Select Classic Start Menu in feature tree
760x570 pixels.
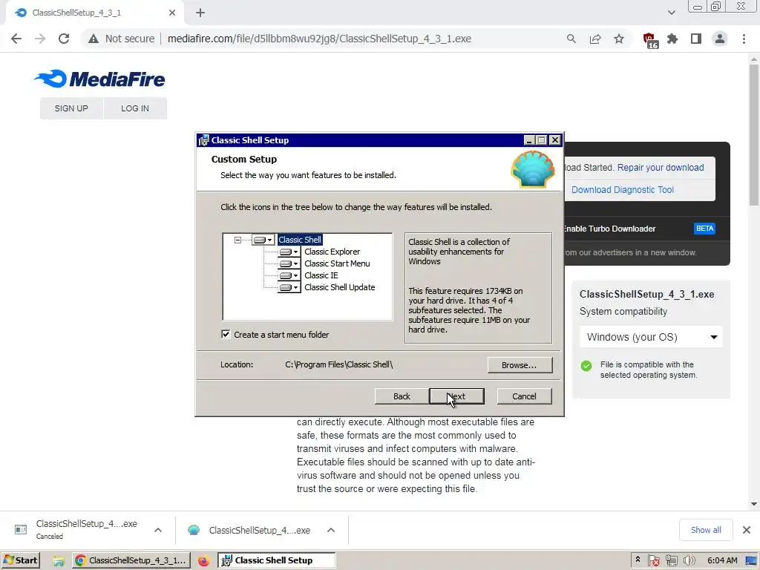[x=337, y=263]
